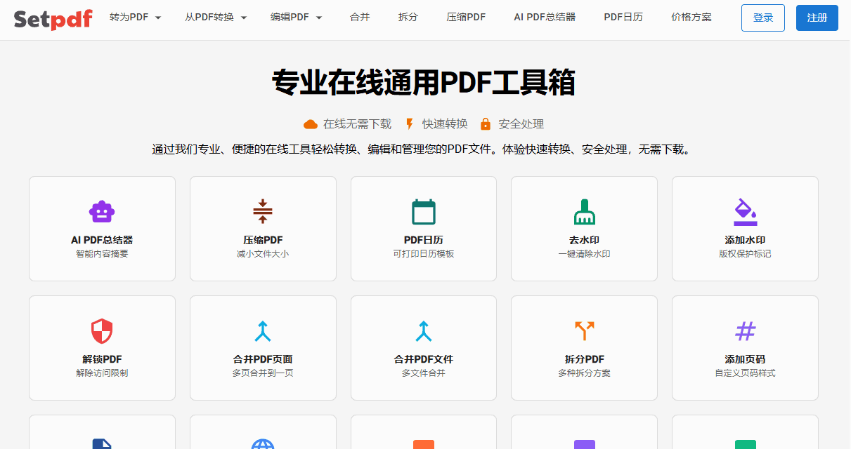Click the 解除访问限制 text

[x=102, y=373]
